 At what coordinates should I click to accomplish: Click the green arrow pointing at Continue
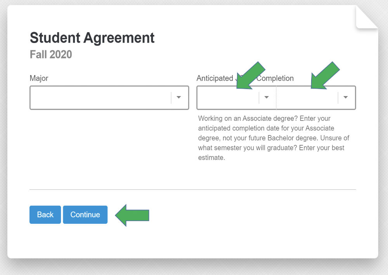click(132, 215)
